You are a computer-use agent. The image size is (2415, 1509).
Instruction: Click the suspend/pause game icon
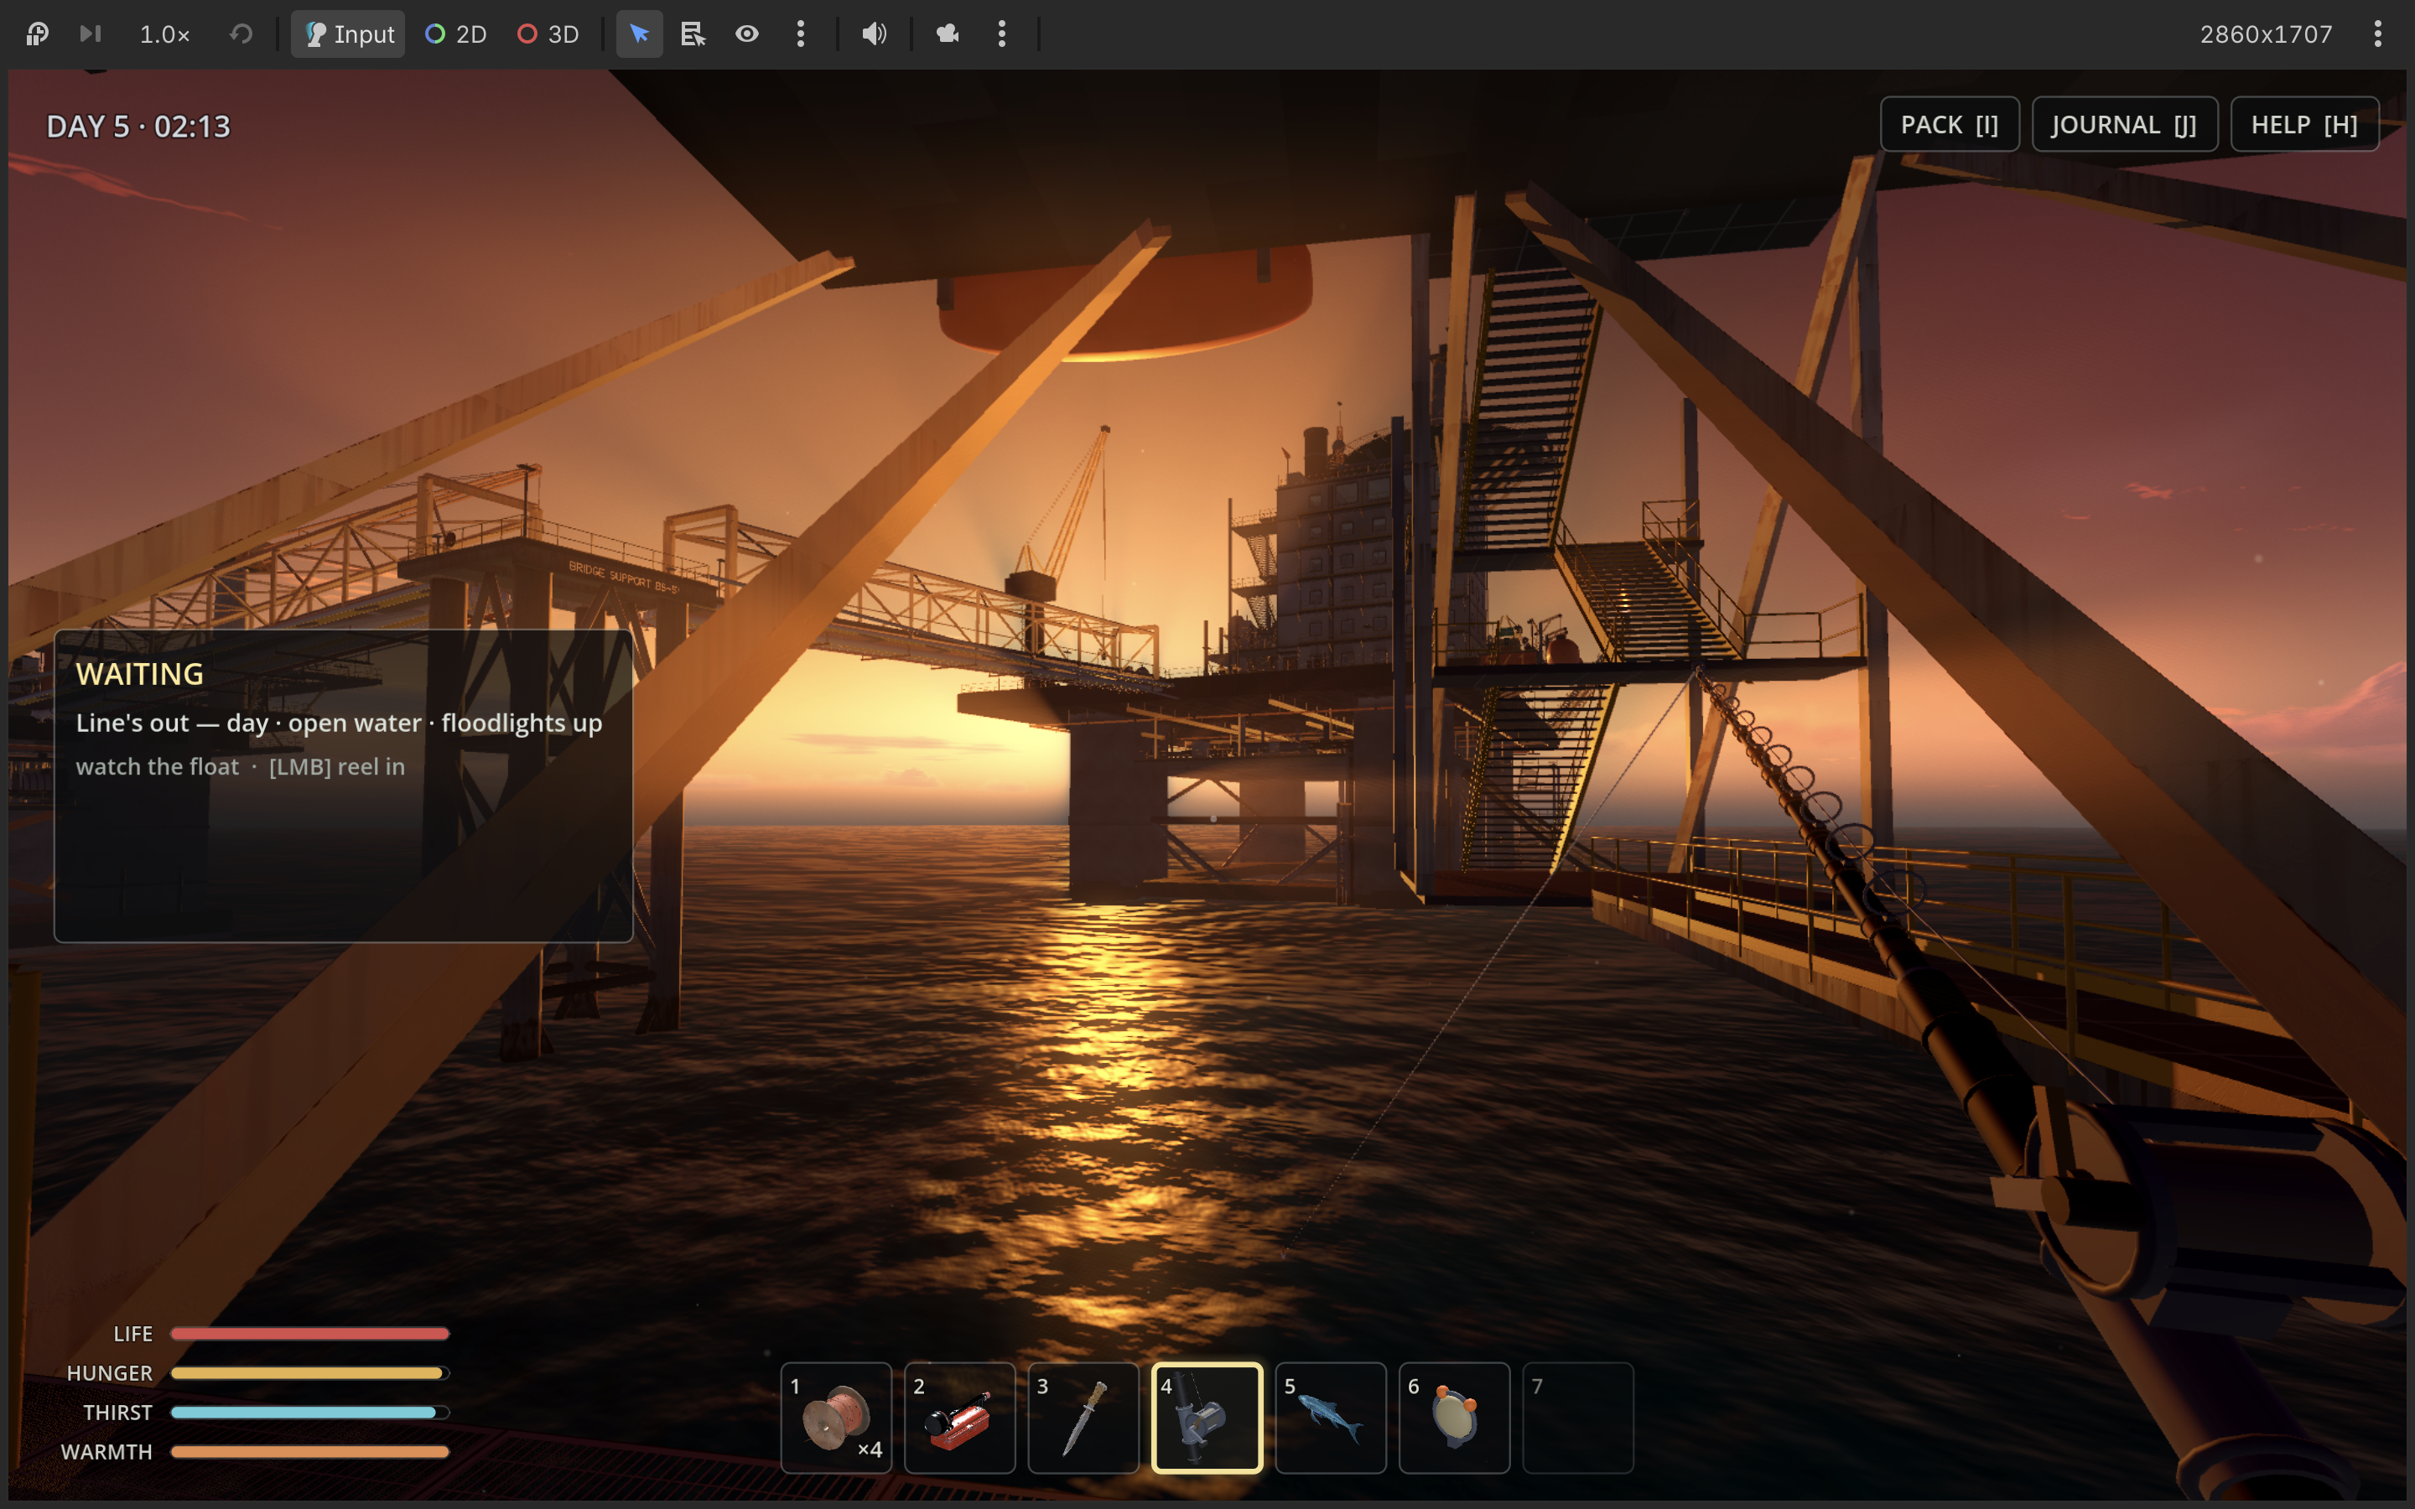(x=37, y=34)
